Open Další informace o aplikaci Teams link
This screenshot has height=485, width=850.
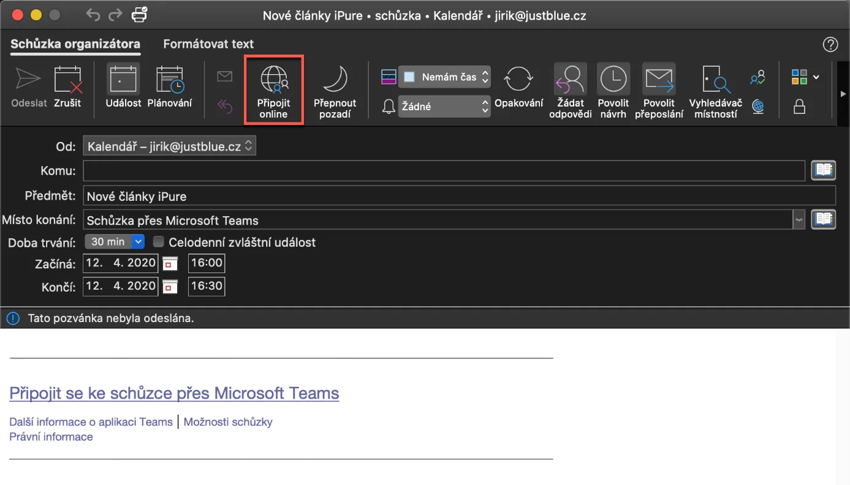pyautogui.click(x=91, y=422)
